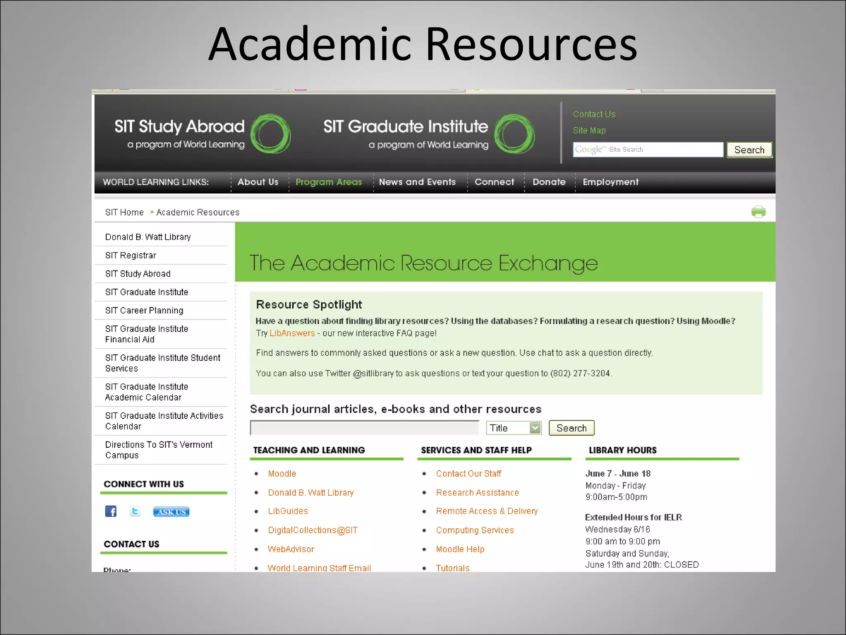Go to SIT Registrar sidebar item
This screenshot has height=635, width=846.
(x=131, y=255)
